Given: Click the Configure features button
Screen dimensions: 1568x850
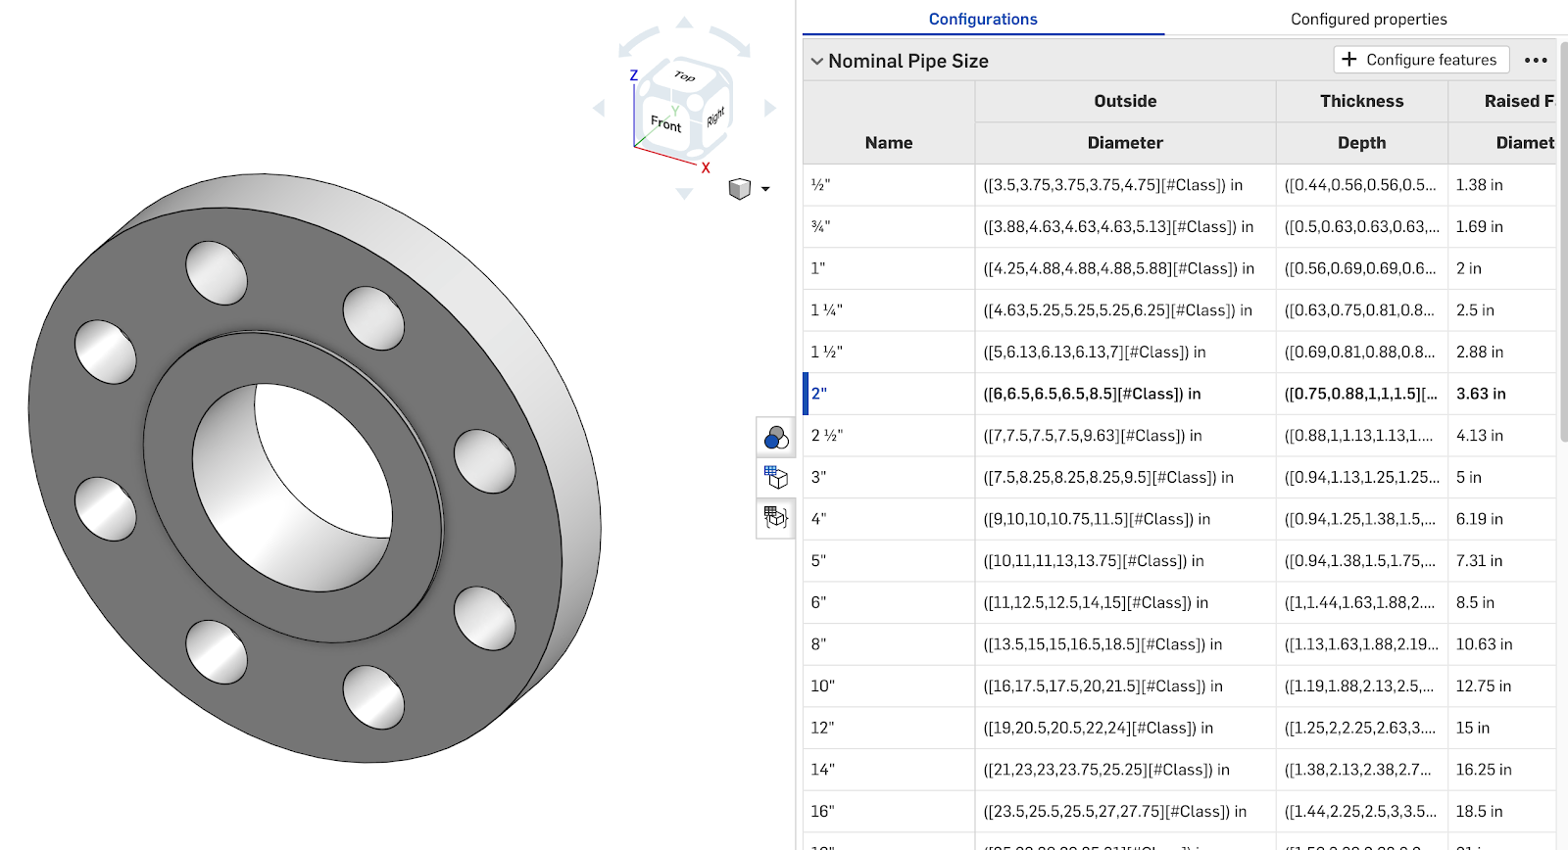Looking at the screenshot, I should [1420, 60].
